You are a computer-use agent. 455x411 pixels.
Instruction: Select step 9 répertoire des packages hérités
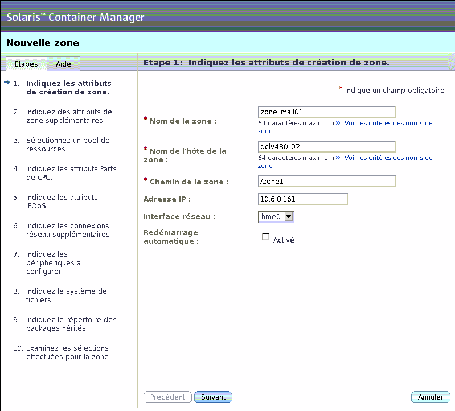coord(71,324)
